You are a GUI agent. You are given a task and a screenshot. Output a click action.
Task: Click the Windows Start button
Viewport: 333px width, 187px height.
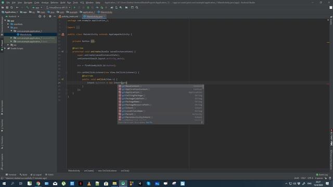point(4,183)
